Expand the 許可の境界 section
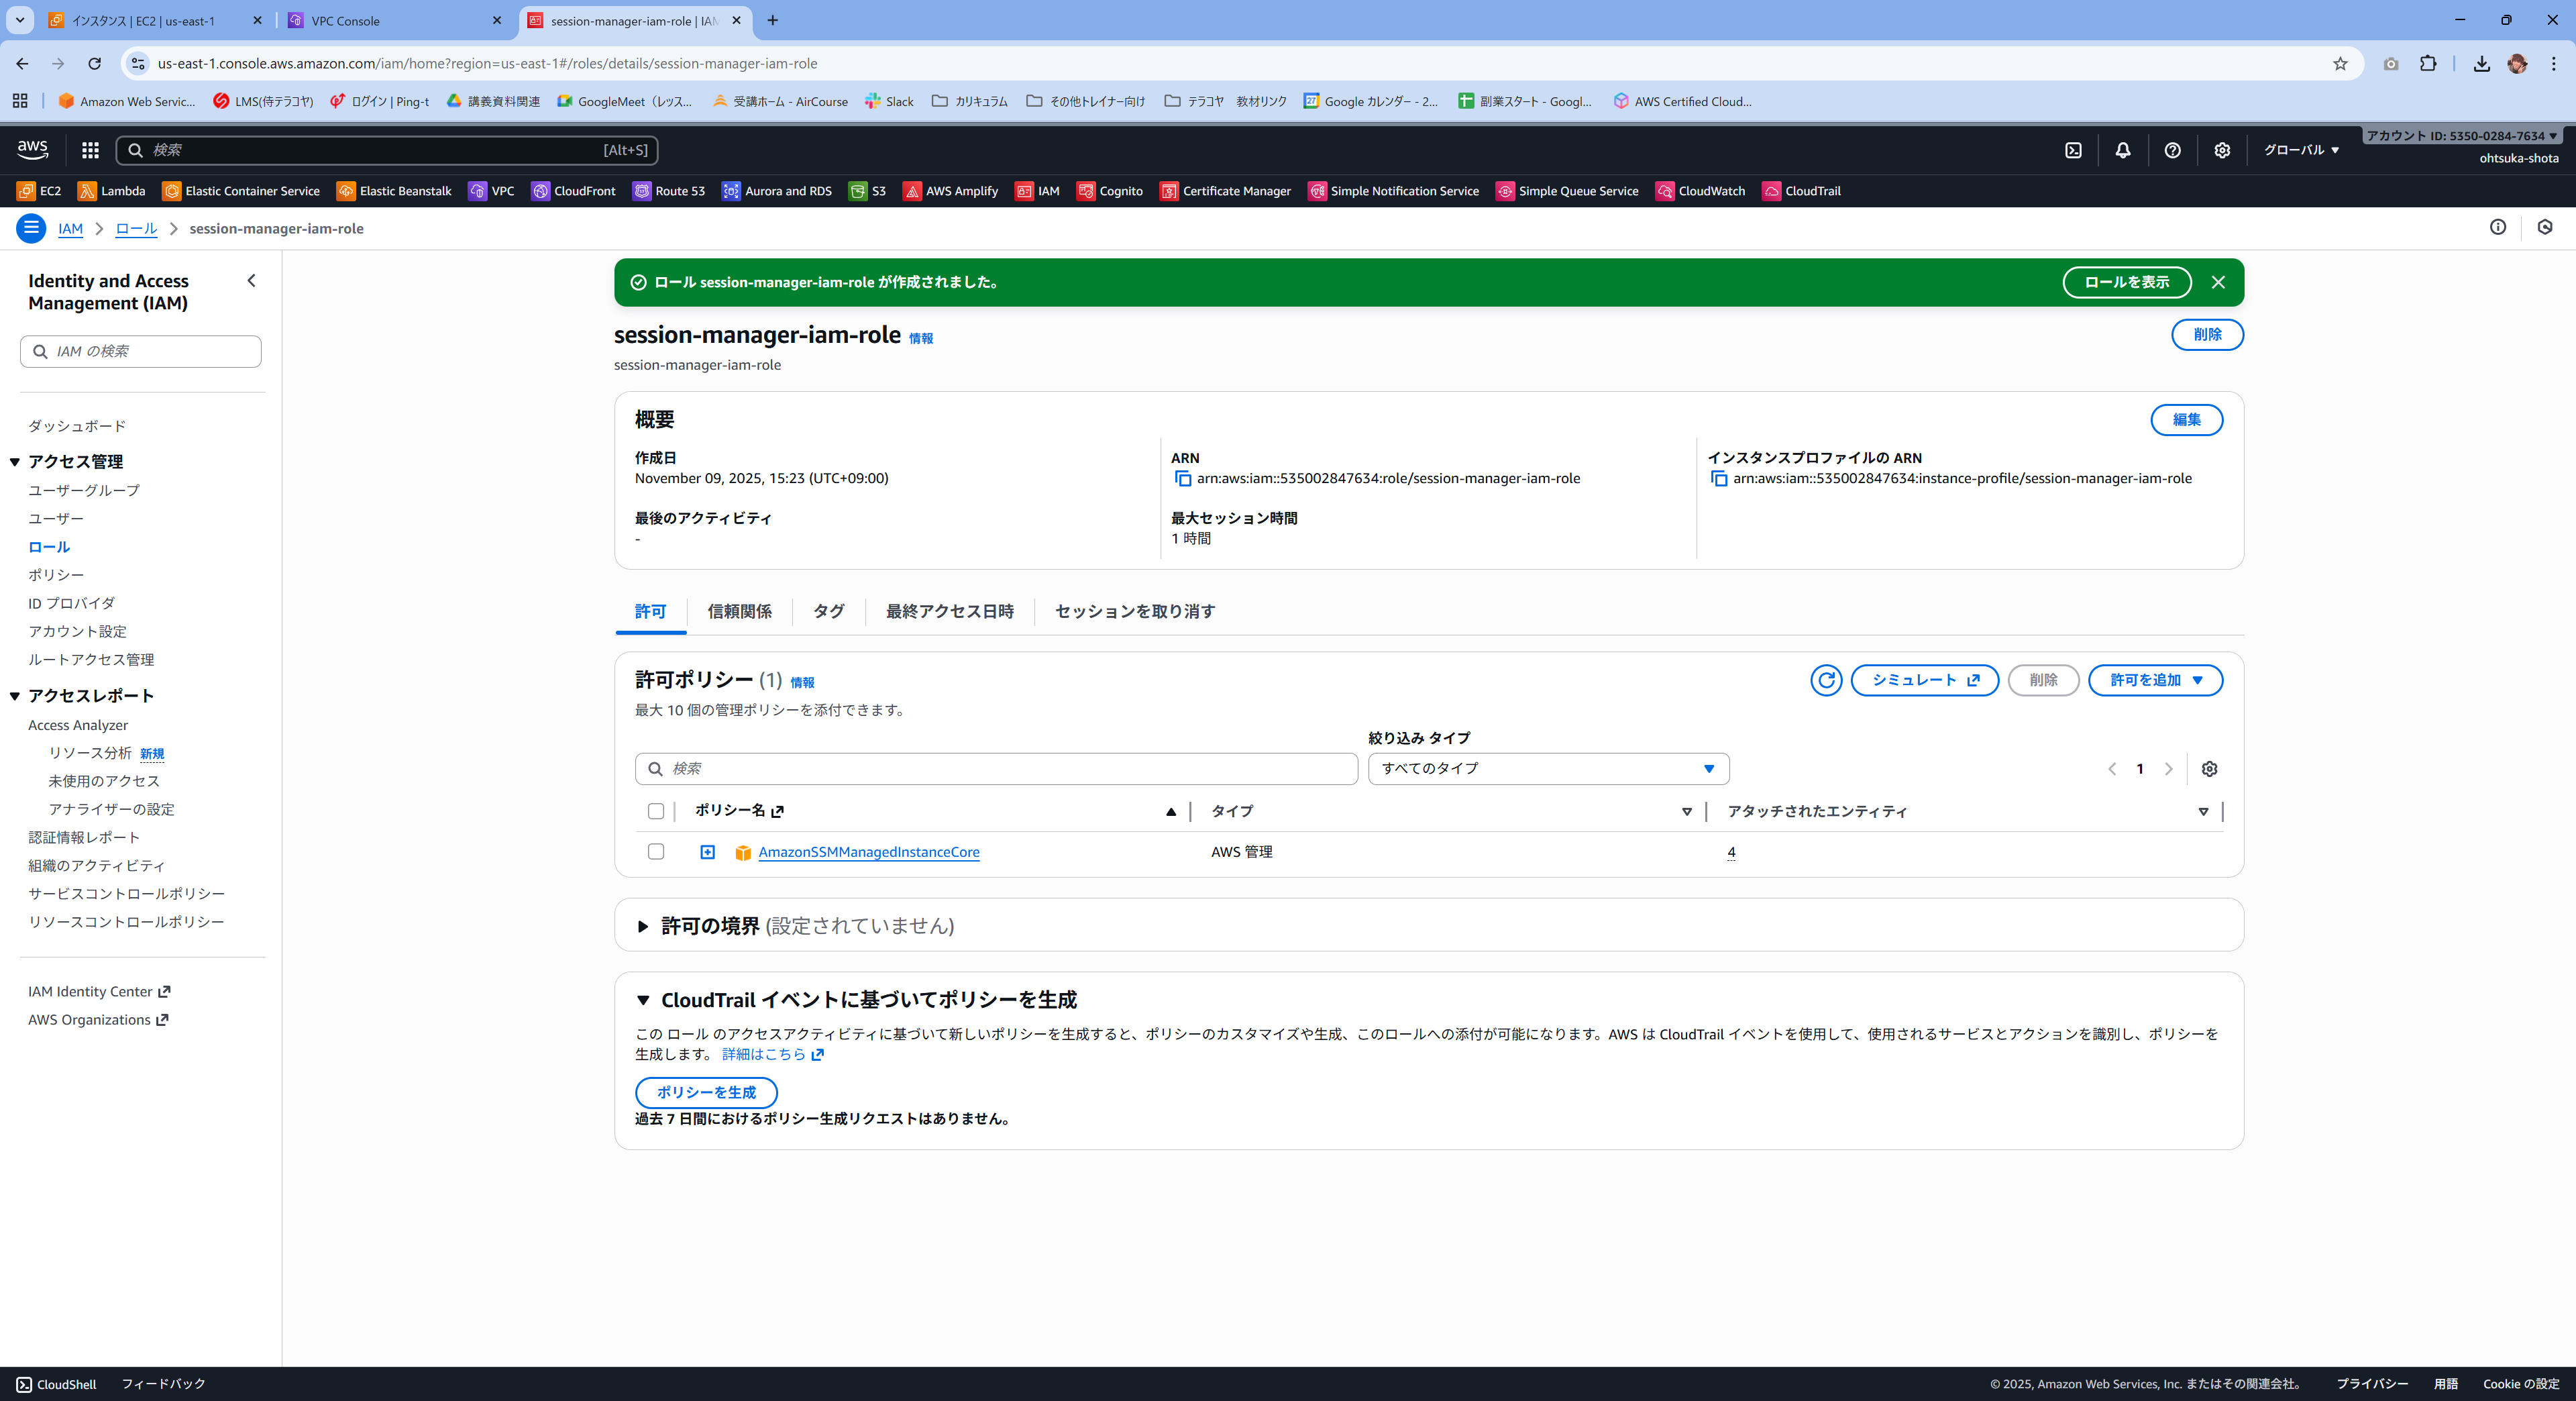Image resolution: width=2576 pixels, height=1401 pixels. (643, 926)
